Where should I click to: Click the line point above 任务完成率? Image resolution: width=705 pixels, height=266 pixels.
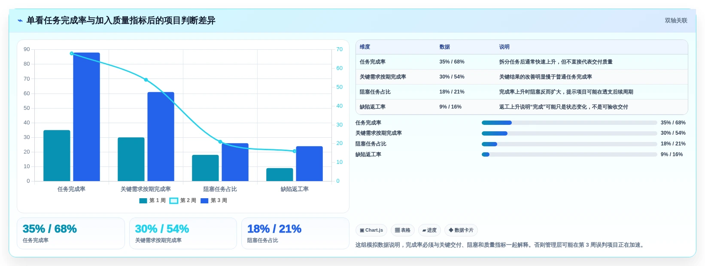point(72,54)
